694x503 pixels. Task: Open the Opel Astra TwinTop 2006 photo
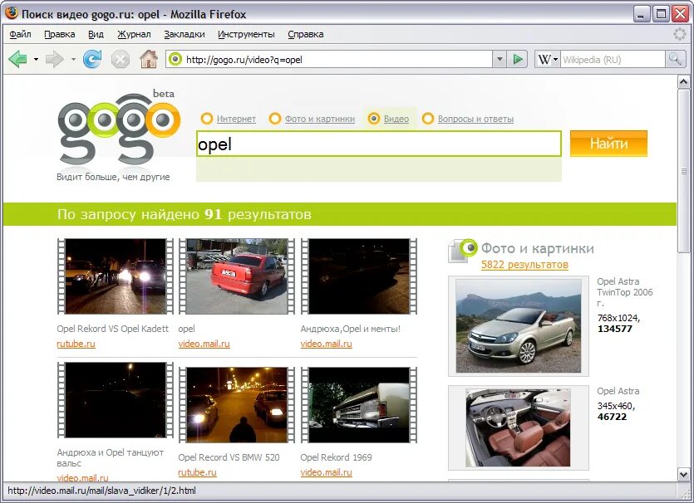pyautogui.click(x=519, y=326)
